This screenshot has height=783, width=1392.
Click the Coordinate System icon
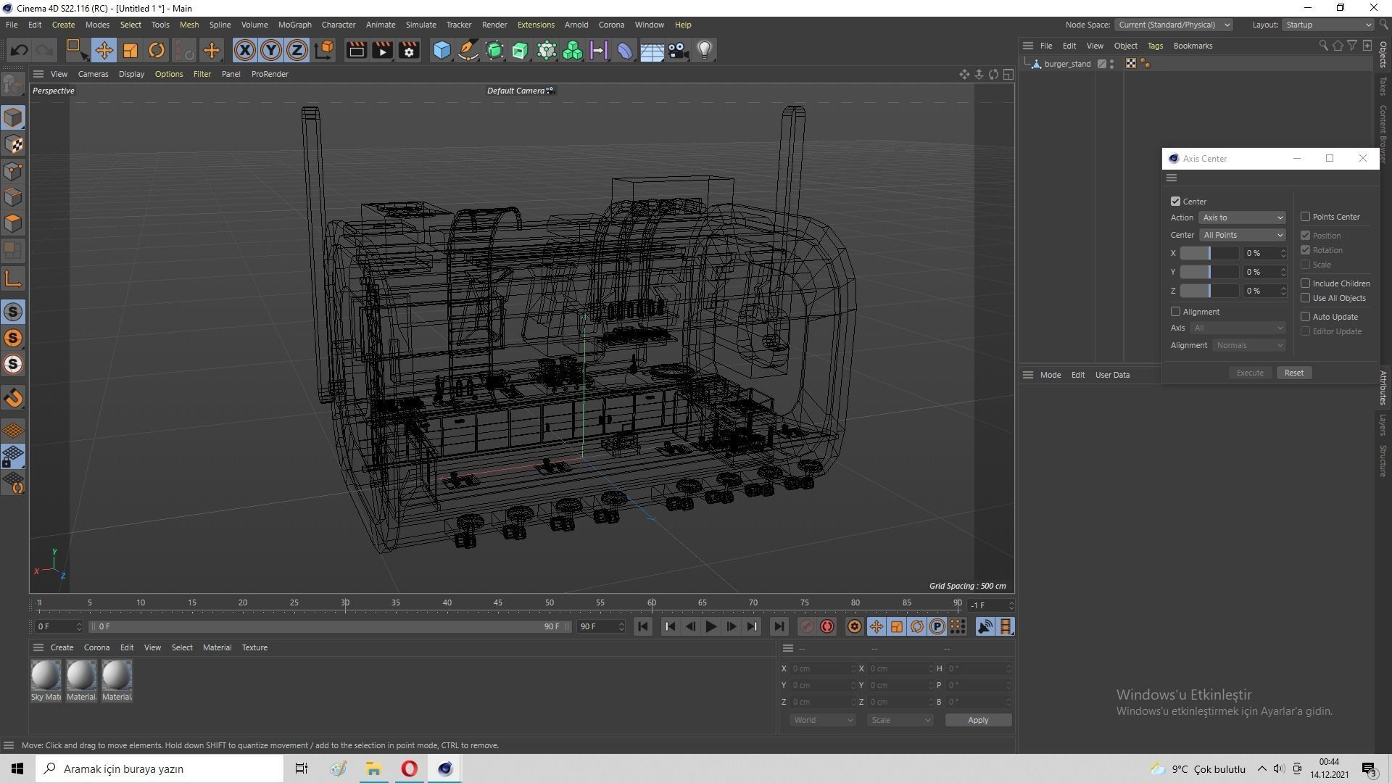(x=324, y=50)
